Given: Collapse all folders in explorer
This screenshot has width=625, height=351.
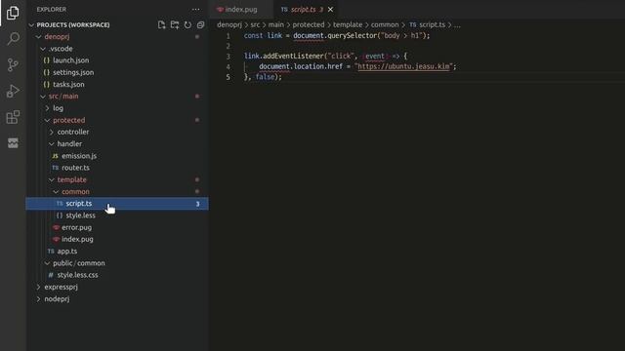Looking at the screenshot, I should pos(200,24).
